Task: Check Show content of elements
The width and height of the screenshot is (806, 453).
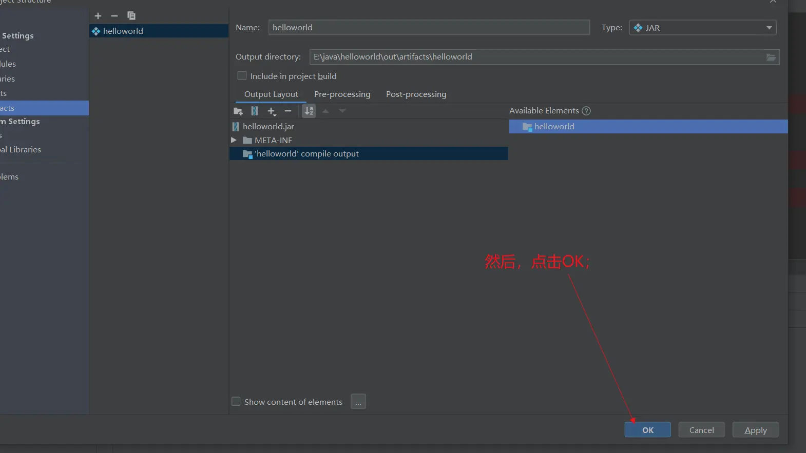Action: point(236,402)
